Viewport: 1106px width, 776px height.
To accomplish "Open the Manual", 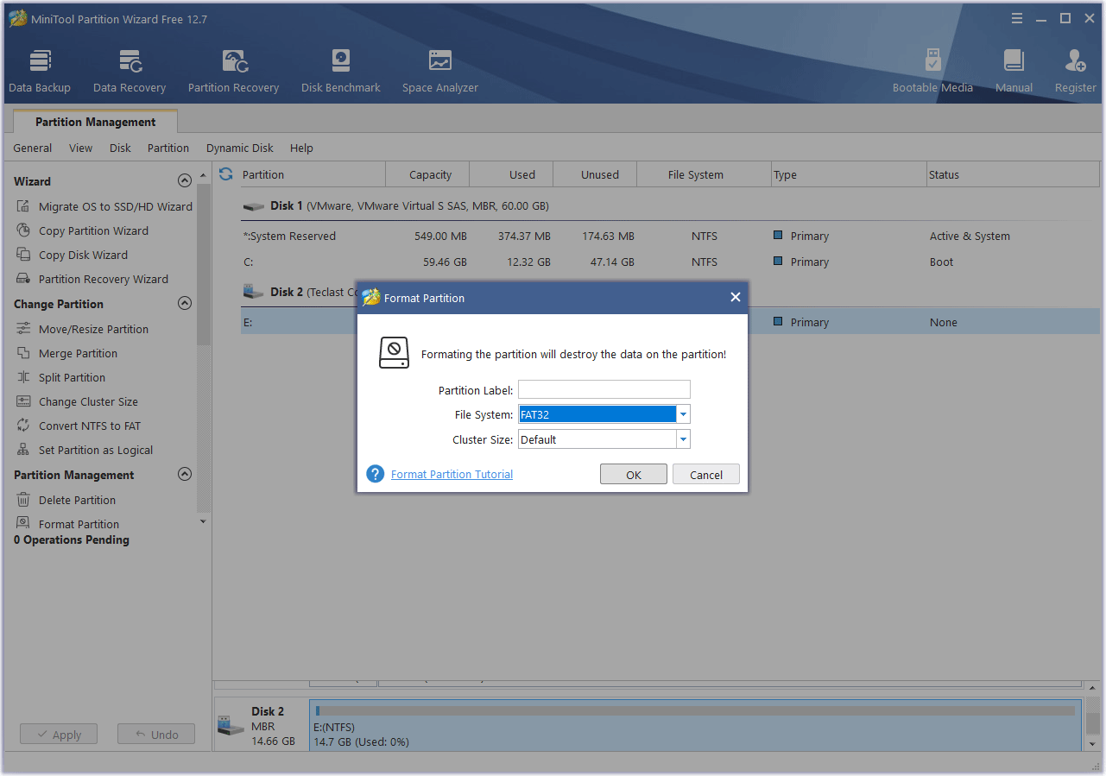I will [x=1014, y=71].
